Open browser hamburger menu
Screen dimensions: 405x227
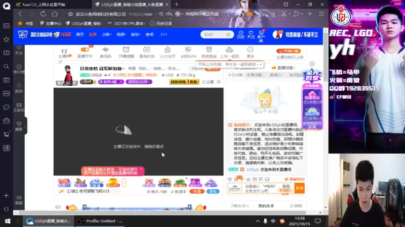pos(321,14)
